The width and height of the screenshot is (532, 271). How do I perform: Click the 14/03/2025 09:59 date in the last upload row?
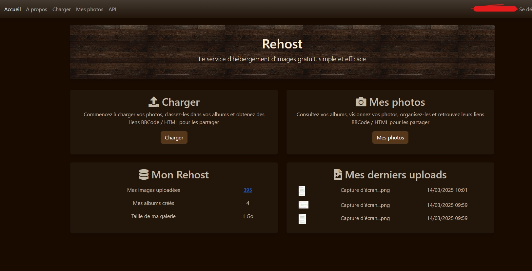tap(447, 218)
